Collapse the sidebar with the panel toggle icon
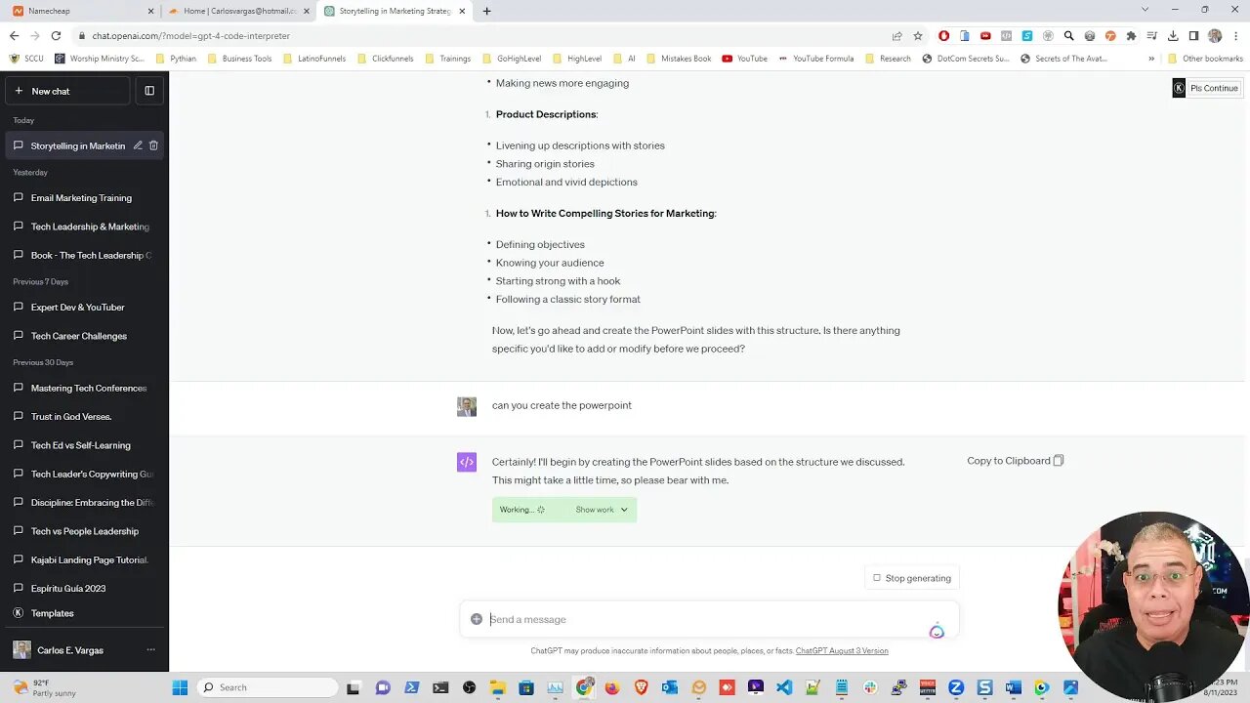This screenshot has width=1250, height=703. point(149,91)
